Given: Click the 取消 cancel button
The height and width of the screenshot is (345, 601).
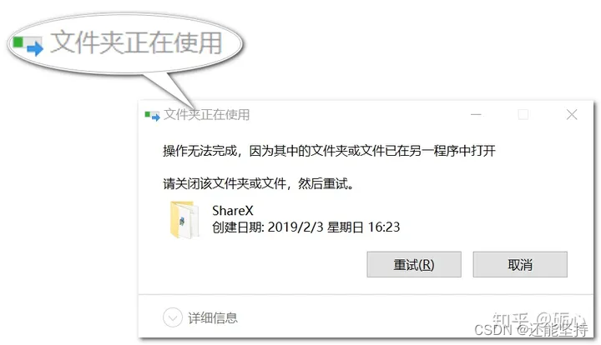Looking at the screenshot, I should (520, 264).
